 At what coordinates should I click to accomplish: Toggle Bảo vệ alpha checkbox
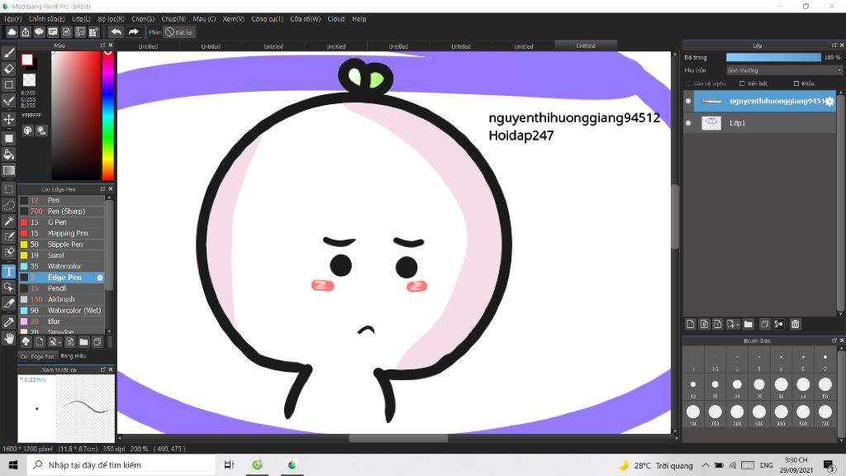(688, 83)
